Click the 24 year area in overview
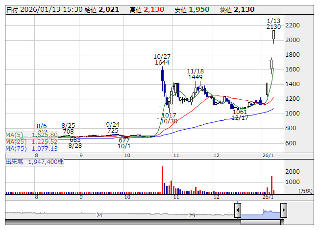Image resolution: width=320 pixels, height=230 pixels. click(99, 215)
